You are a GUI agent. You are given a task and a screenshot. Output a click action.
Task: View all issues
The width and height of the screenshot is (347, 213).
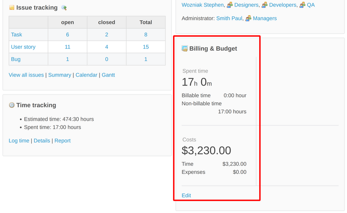(26, 75)
